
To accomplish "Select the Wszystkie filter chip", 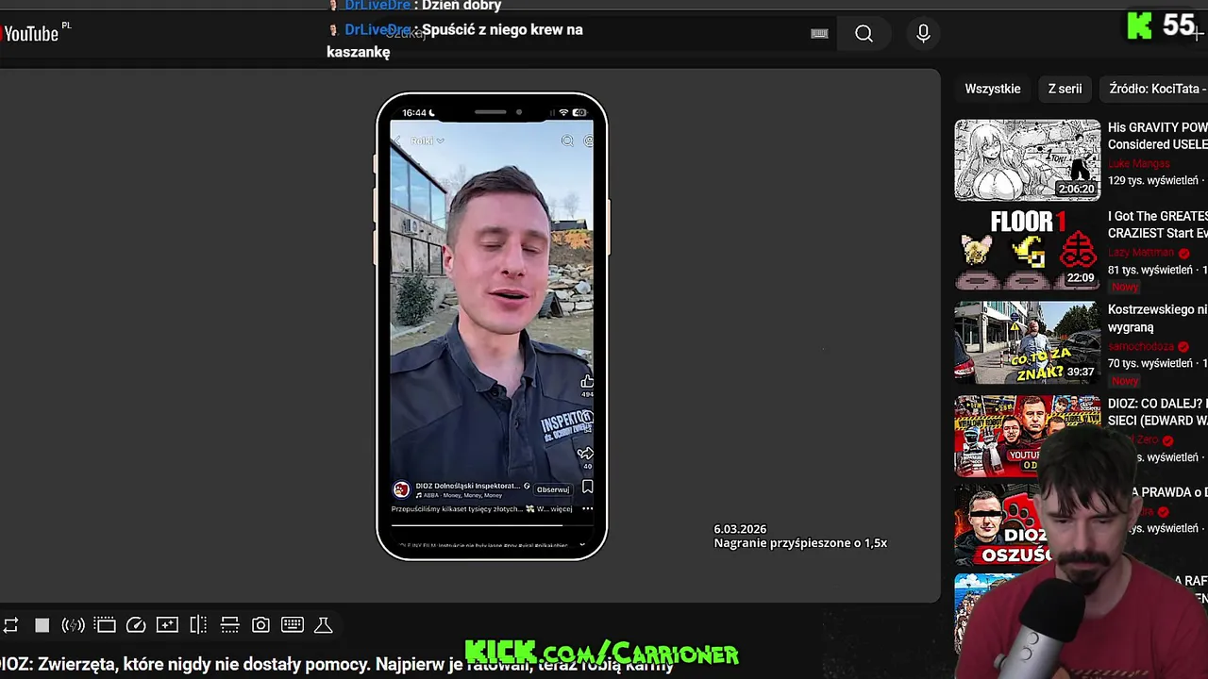I will tap(992, 89).
